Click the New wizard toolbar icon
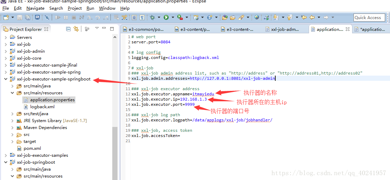The image size is (390, 180). pos(6,17)
